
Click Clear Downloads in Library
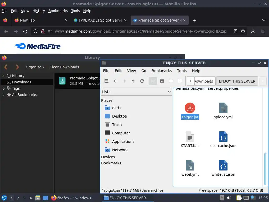(x=64, y=67)
